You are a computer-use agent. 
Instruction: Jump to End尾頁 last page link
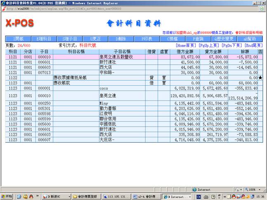[x=254, y=45]
